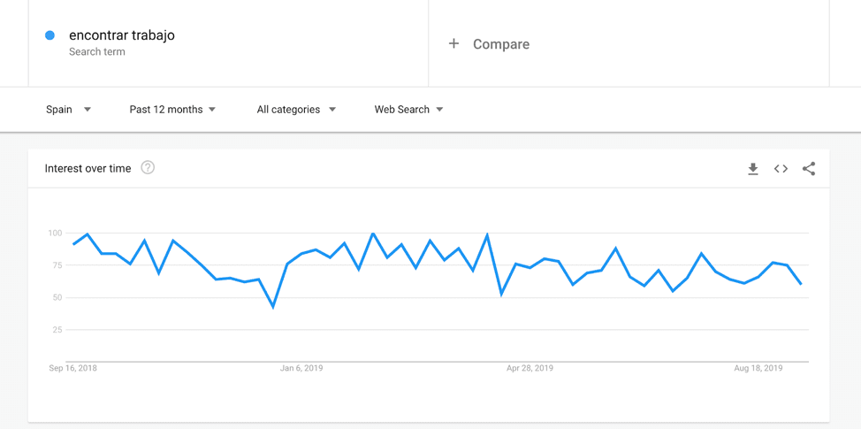Click the lowest dip on the trend line

273,307
